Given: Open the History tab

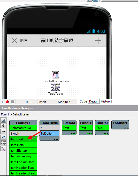Looking at the screenshot, I should (x=106, y=101).
